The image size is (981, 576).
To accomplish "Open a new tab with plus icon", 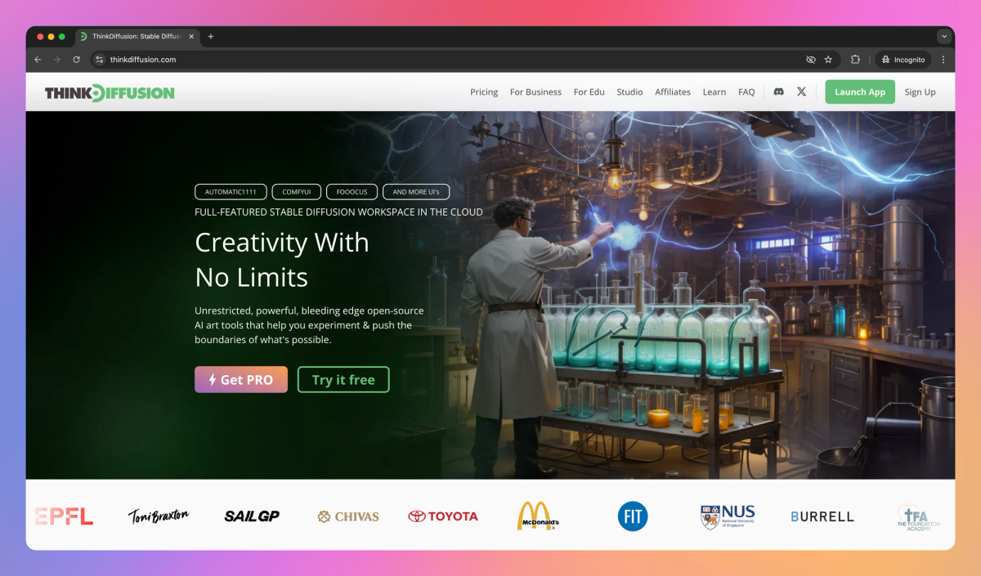I will coord(210,37).
